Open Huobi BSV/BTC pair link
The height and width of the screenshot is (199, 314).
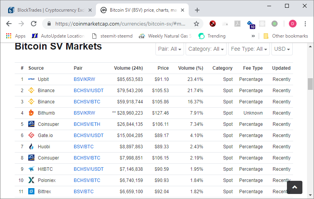click(84, 146)
